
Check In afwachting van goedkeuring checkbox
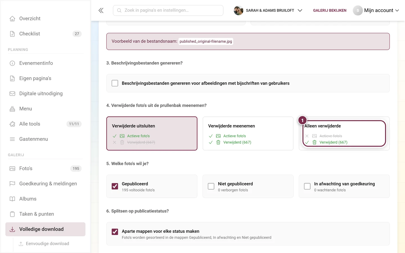pyautogui.click(x=307, y=186)
